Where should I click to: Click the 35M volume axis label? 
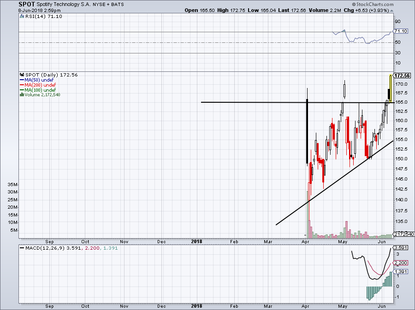[13, 184]
